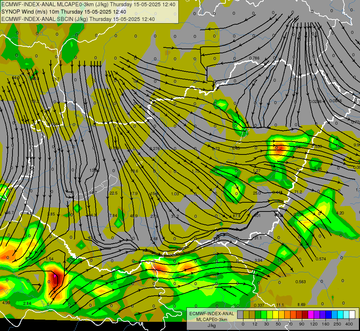Click the 6.45 value on the map

pos(236,148)
